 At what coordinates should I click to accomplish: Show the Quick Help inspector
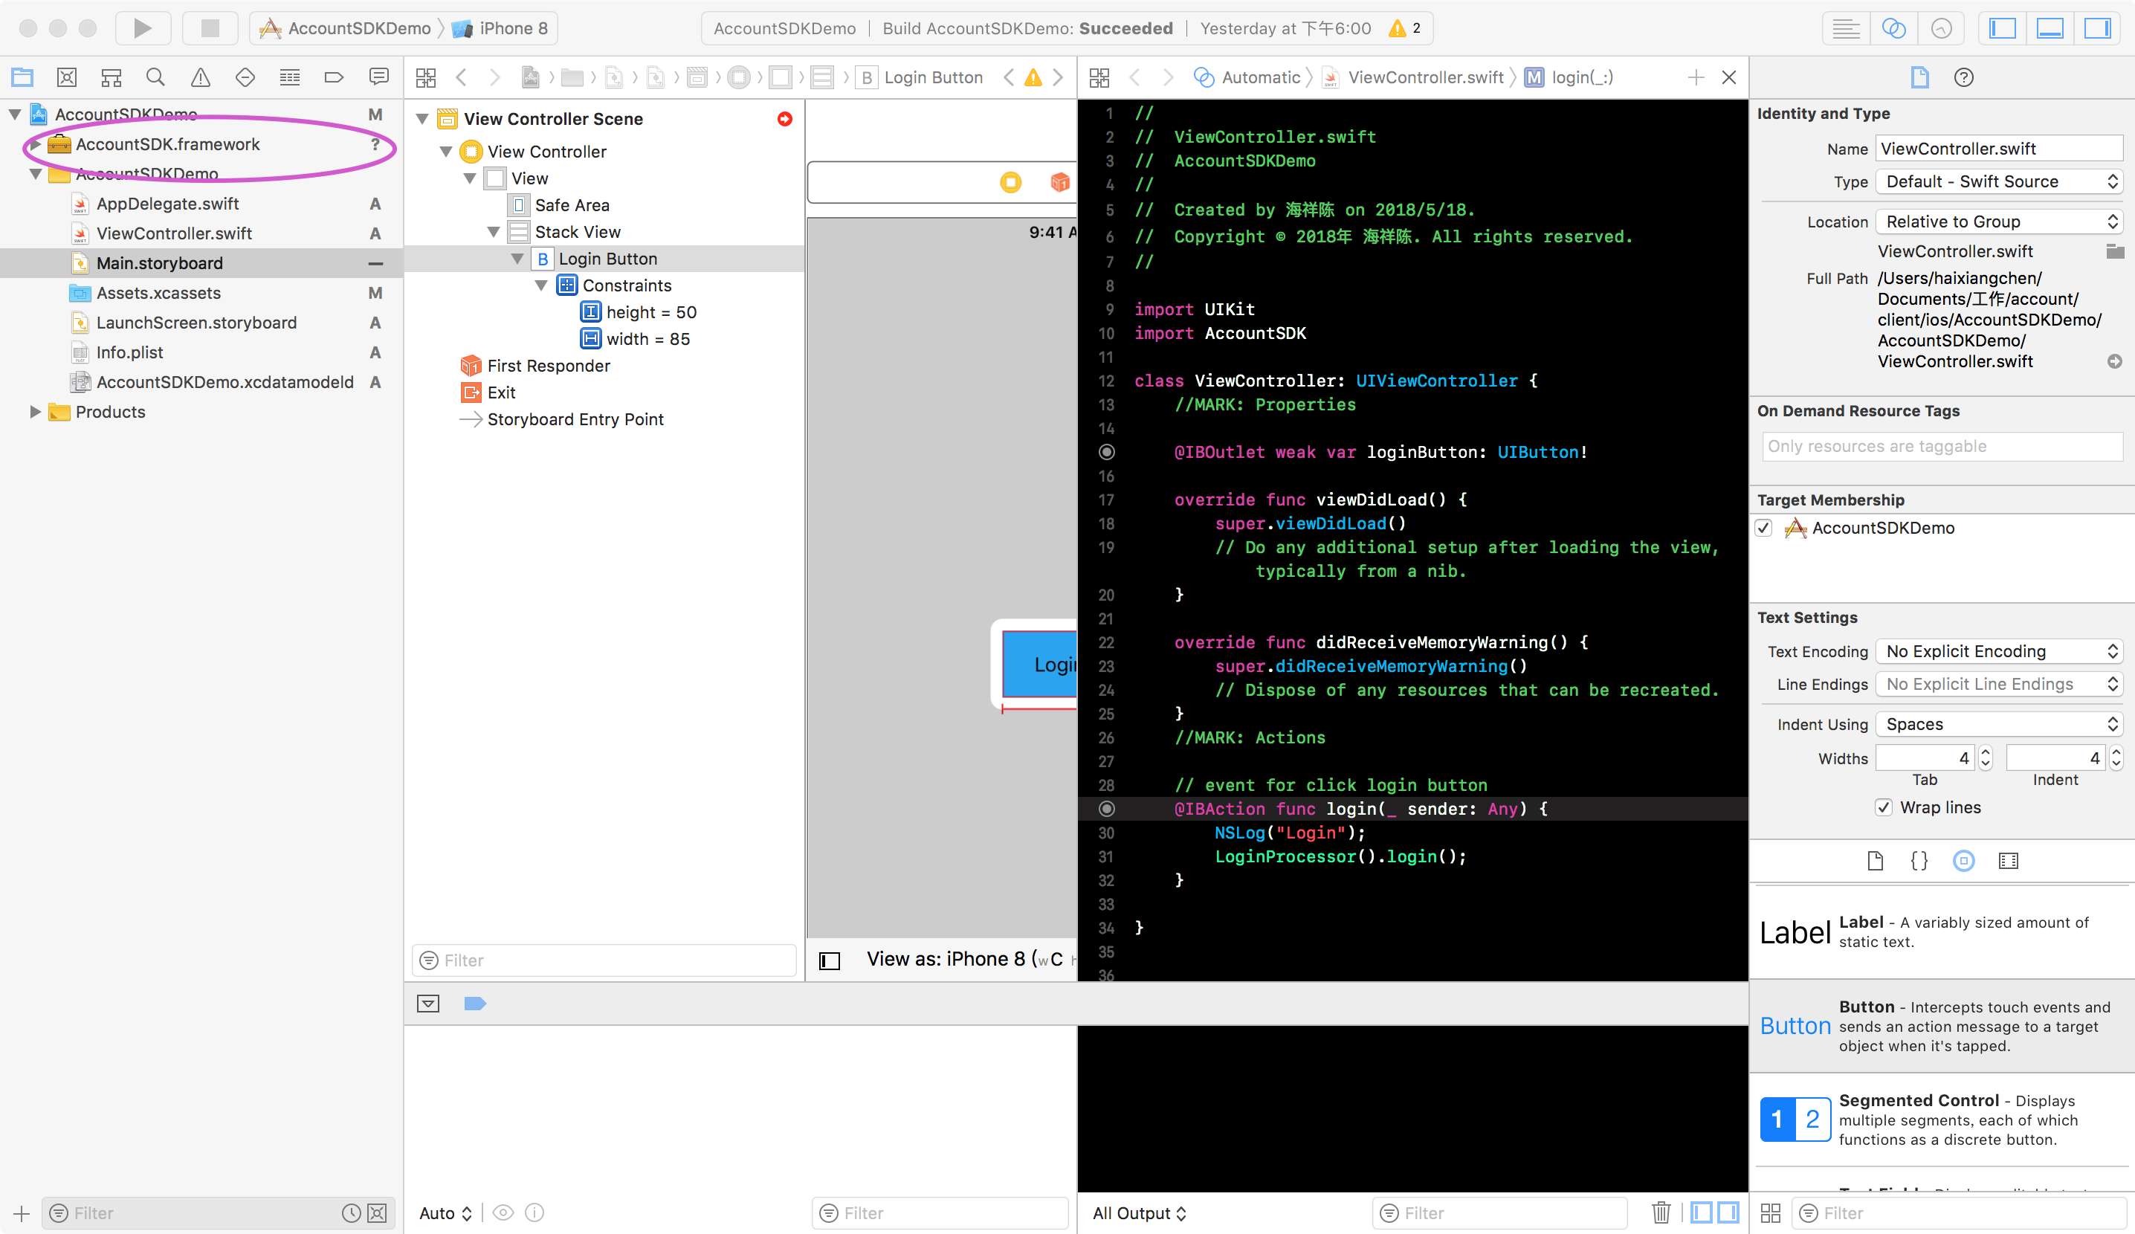[1964, 77]
